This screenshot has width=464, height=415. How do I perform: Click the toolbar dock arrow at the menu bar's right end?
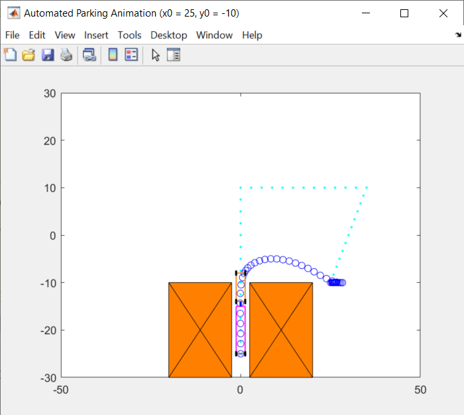[x=459, y=35]
